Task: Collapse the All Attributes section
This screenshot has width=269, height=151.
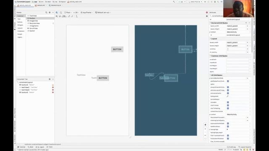Action: 210,75
